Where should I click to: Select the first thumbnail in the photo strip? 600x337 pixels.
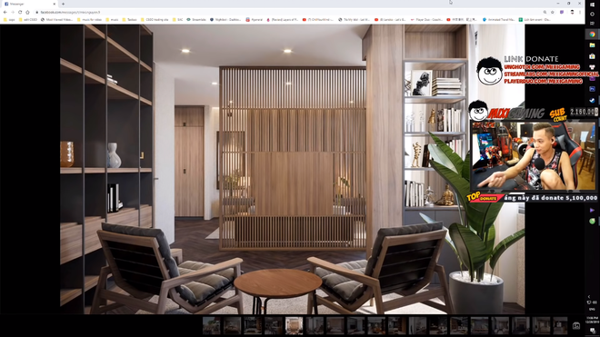211,325
